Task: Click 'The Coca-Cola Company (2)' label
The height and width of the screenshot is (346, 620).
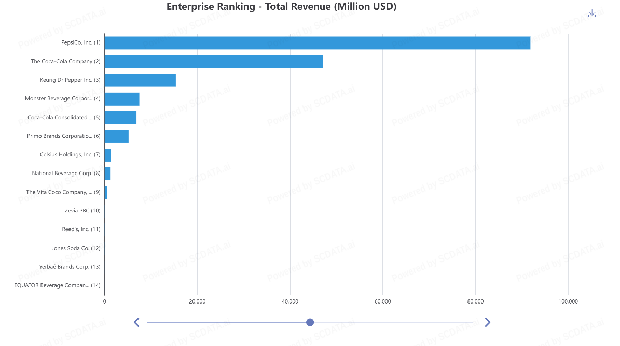Action: tap(66, 61)
